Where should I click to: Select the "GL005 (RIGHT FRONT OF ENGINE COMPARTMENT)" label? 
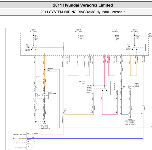[130, 122]
